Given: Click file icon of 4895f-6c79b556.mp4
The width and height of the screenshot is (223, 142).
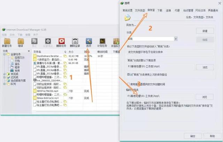Looking at the screenshot, I should point(35,91).
